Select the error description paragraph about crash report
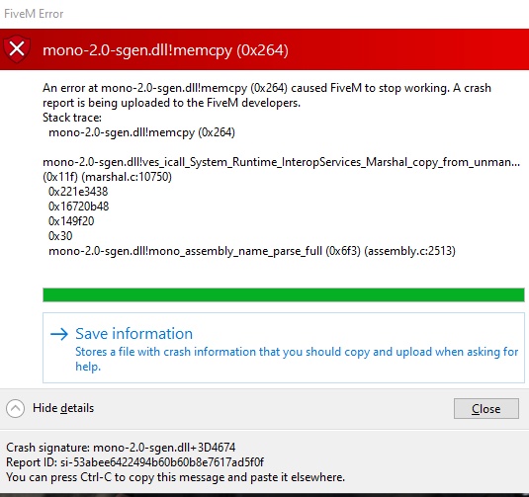Image resolution: width=529 pixels, height=497 pixels. 267,95
